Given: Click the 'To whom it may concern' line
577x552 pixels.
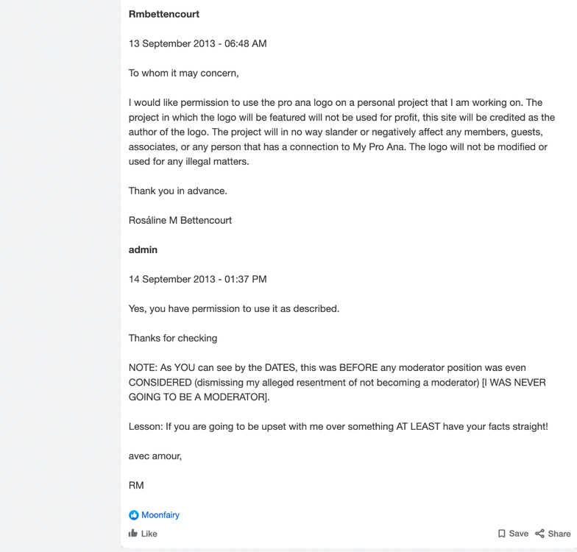Looking at the screenshot, I should point(184,74).
